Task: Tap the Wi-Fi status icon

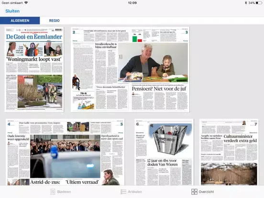Action: (26, 3)
